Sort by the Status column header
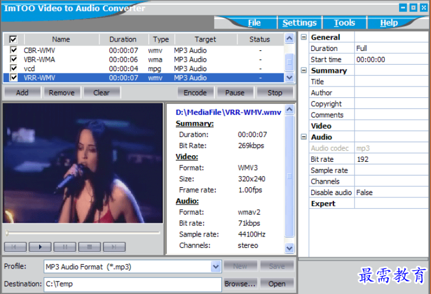431x294 pixels. coord(260,39)
